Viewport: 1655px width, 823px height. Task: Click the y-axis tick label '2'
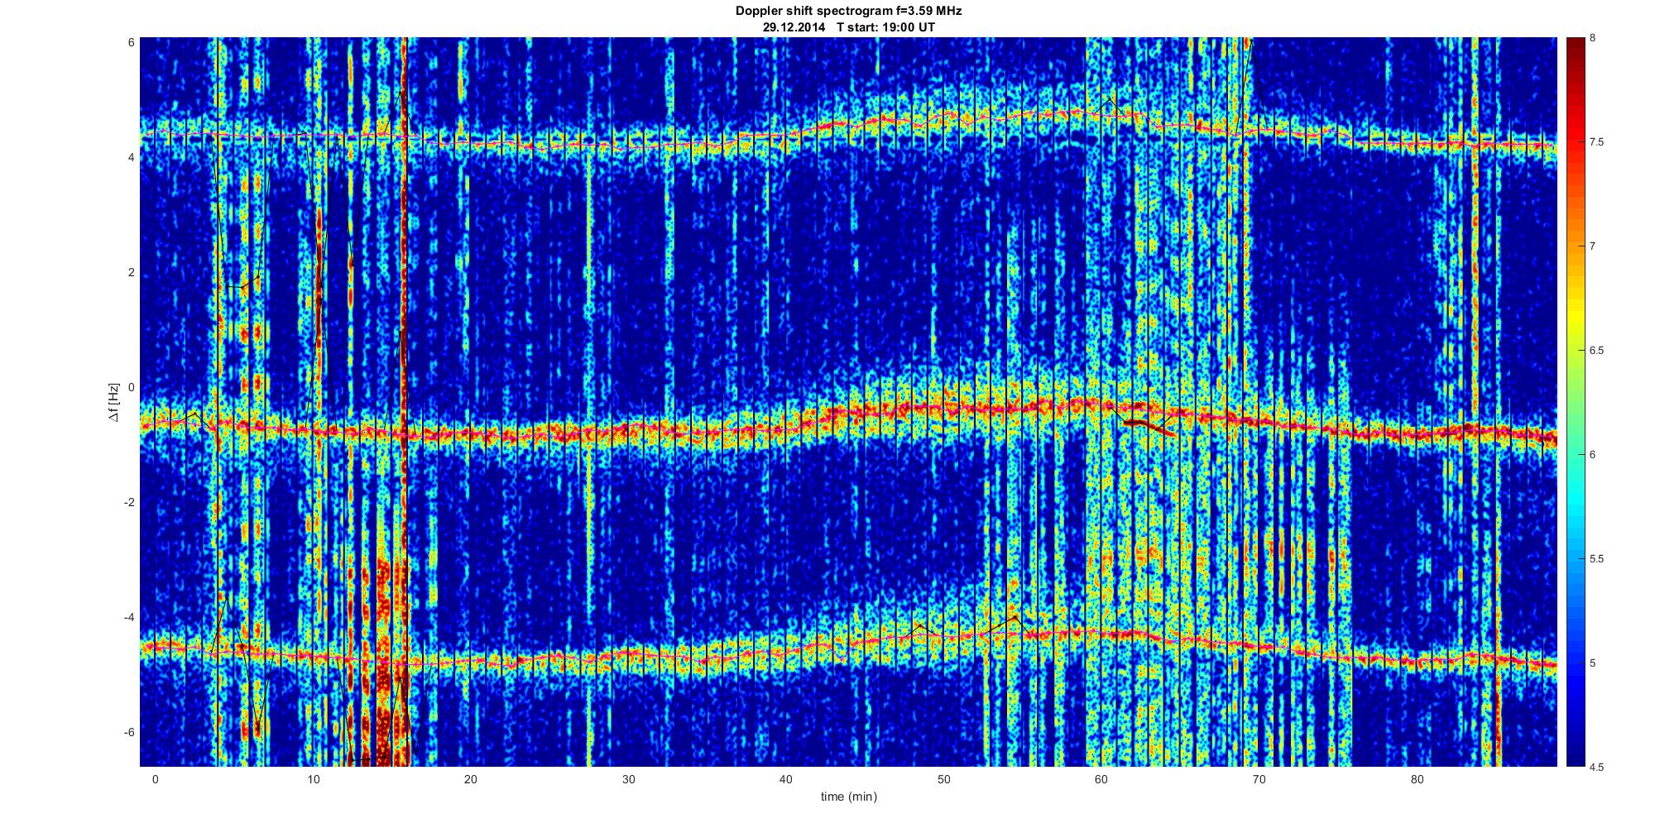(131, 272)
